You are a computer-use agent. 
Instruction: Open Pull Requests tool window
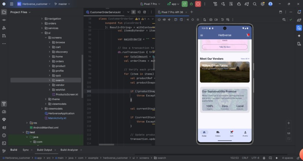(4, 36)
